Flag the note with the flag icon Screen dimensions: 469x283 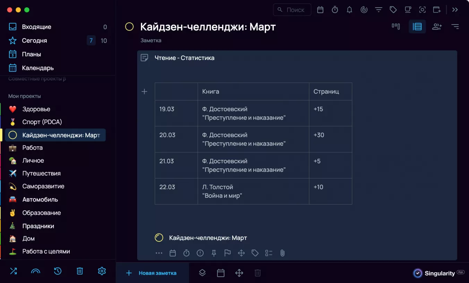(x=228, y=253)
